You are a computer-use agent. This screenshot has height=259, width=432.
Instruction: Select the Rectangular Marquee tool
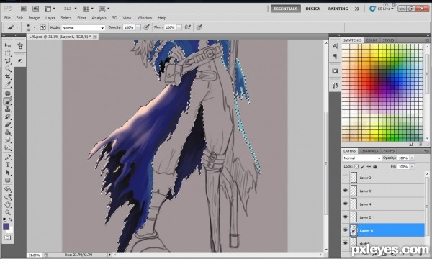tap(8, 53)
